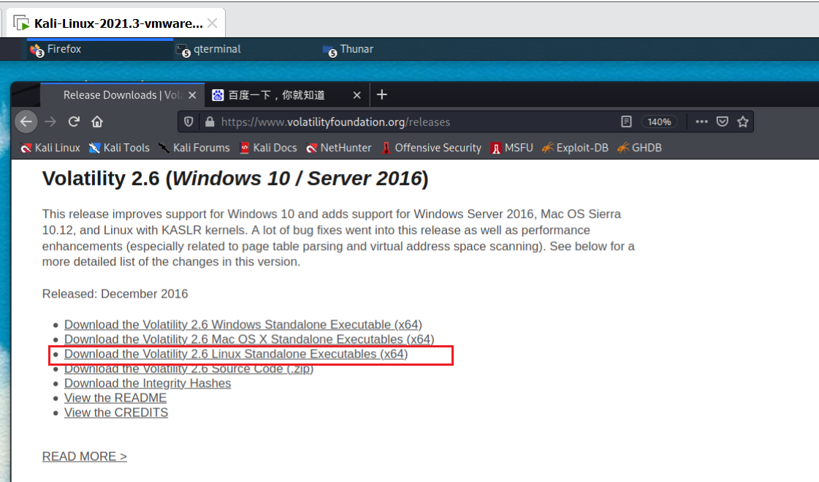Open the Firefox taskbar item
Screen dimensions: 819x482
tap(99, 49)
